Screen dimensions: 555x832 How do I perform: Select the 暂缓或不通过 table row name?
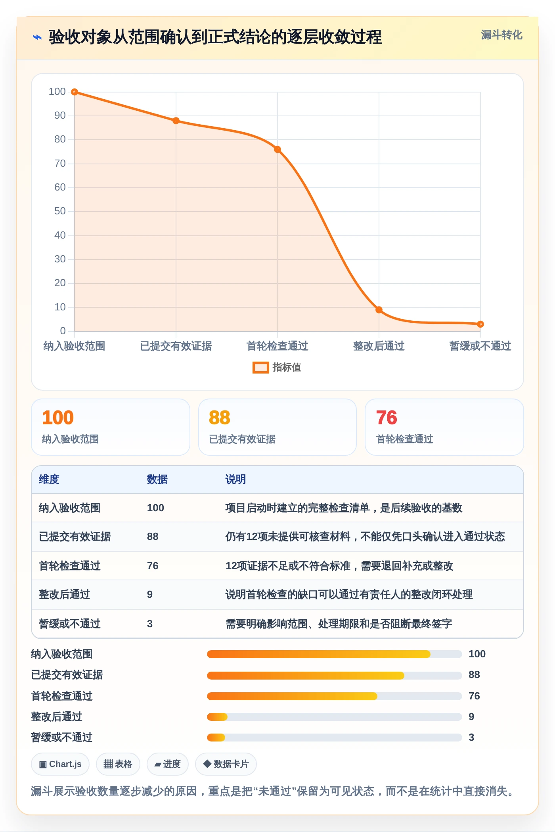70,624
